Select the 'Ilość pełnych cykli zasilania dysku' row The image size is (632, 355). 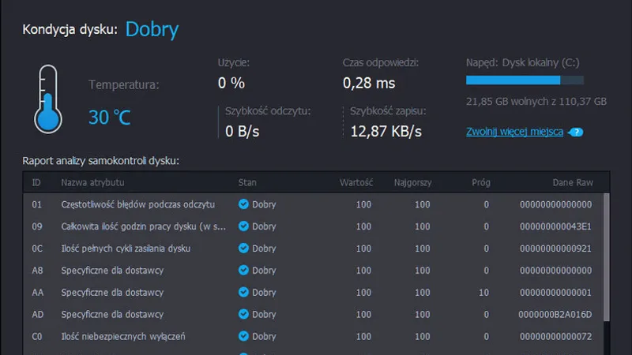point(126,248)
